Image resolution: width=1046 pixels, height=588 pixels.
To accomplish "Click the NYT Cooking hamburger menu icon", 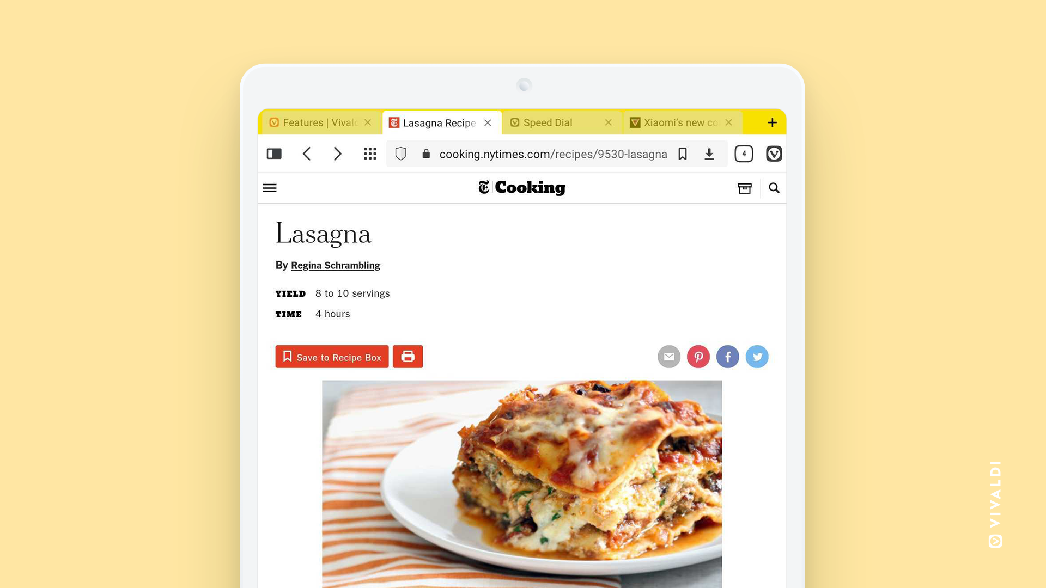I will coord(270,187).
